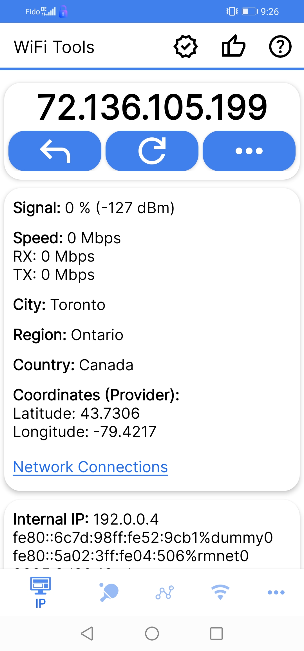Tap the thumbs-up rate icon

233,46
